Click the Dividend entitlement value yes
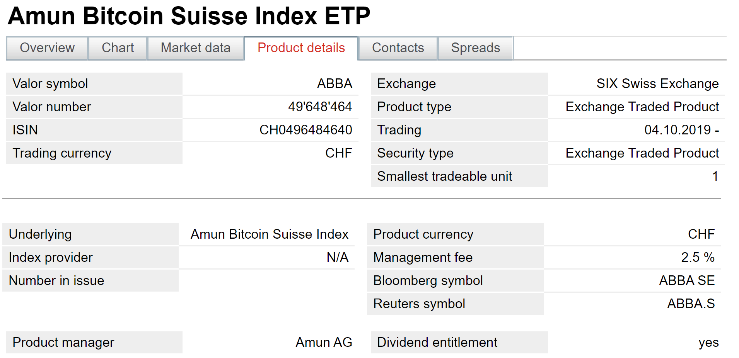Screen dimensions: 739x358 (x=708, y=342)
